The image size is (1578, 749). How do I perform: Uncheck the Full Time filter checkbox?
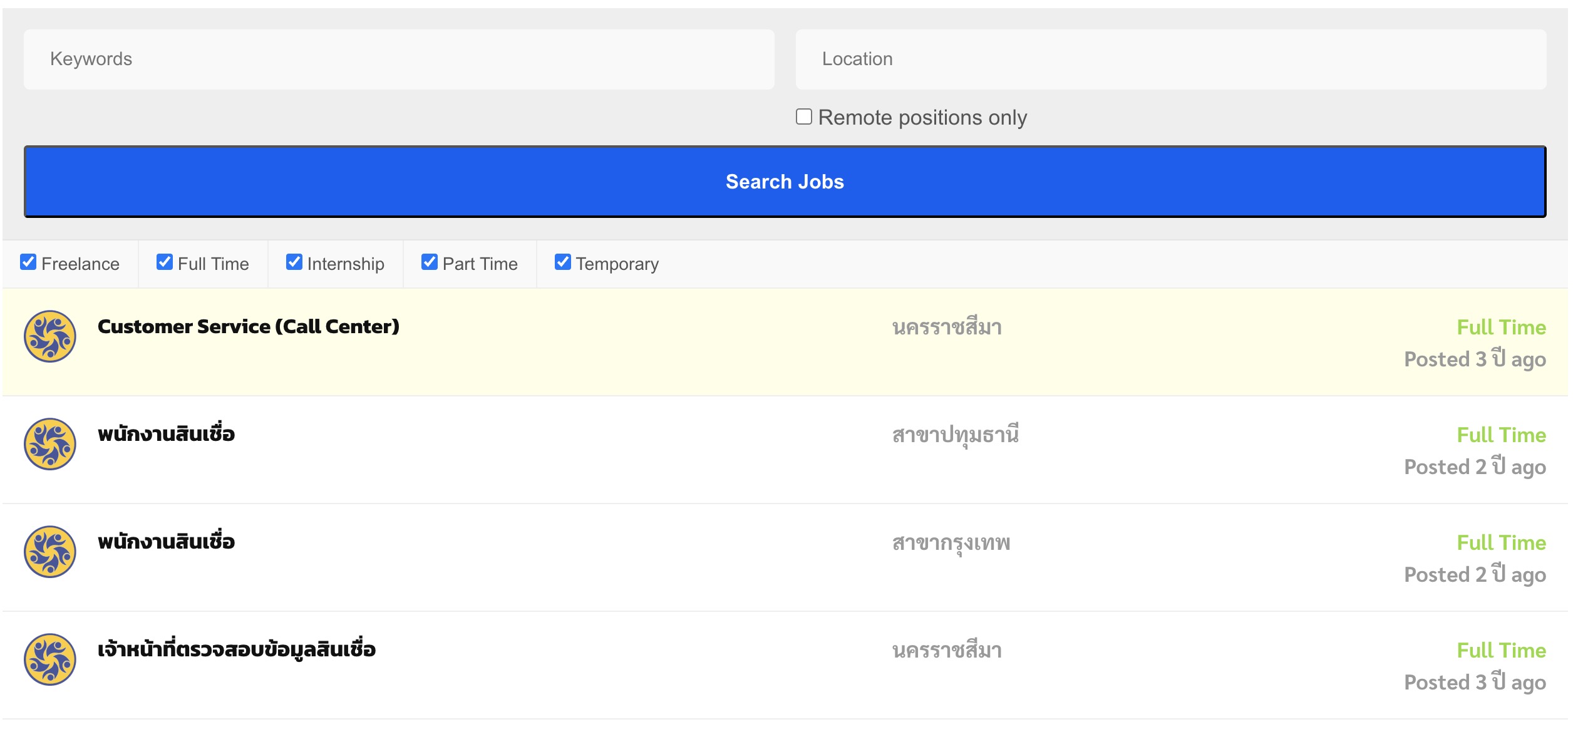(165, 262)
